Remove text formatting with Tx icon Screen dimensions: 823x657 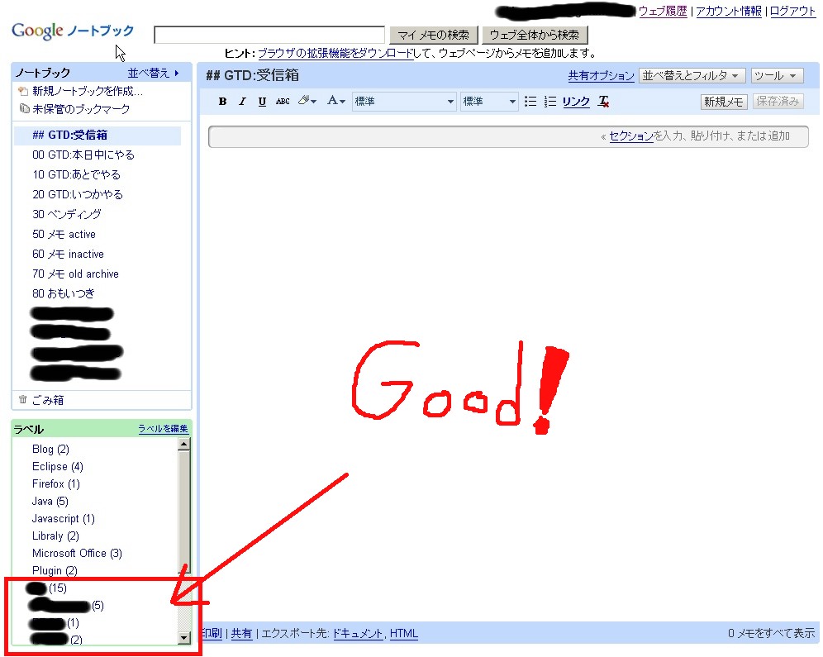tap(603, 102)
